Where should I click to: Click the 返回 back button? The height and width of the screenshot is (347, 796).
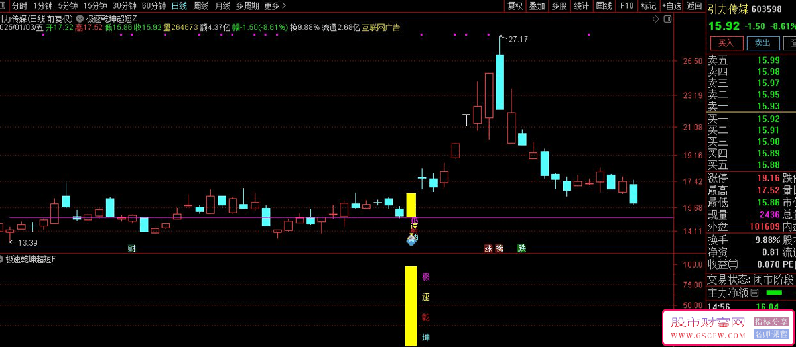click(694, 6)
